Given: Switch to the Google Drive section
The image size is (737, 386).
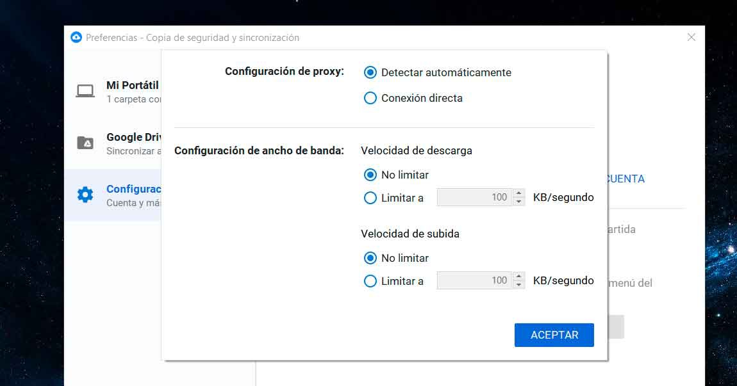Looking at the screenshot, I should click(132, 138).
